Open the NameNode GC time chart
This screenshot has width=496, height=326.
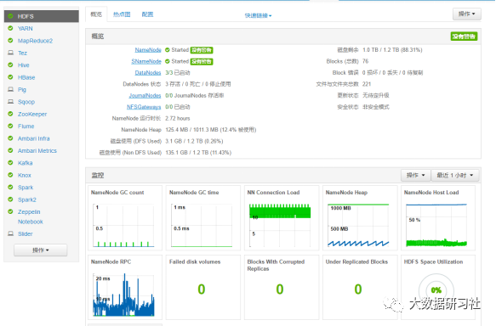click(203, 218)
